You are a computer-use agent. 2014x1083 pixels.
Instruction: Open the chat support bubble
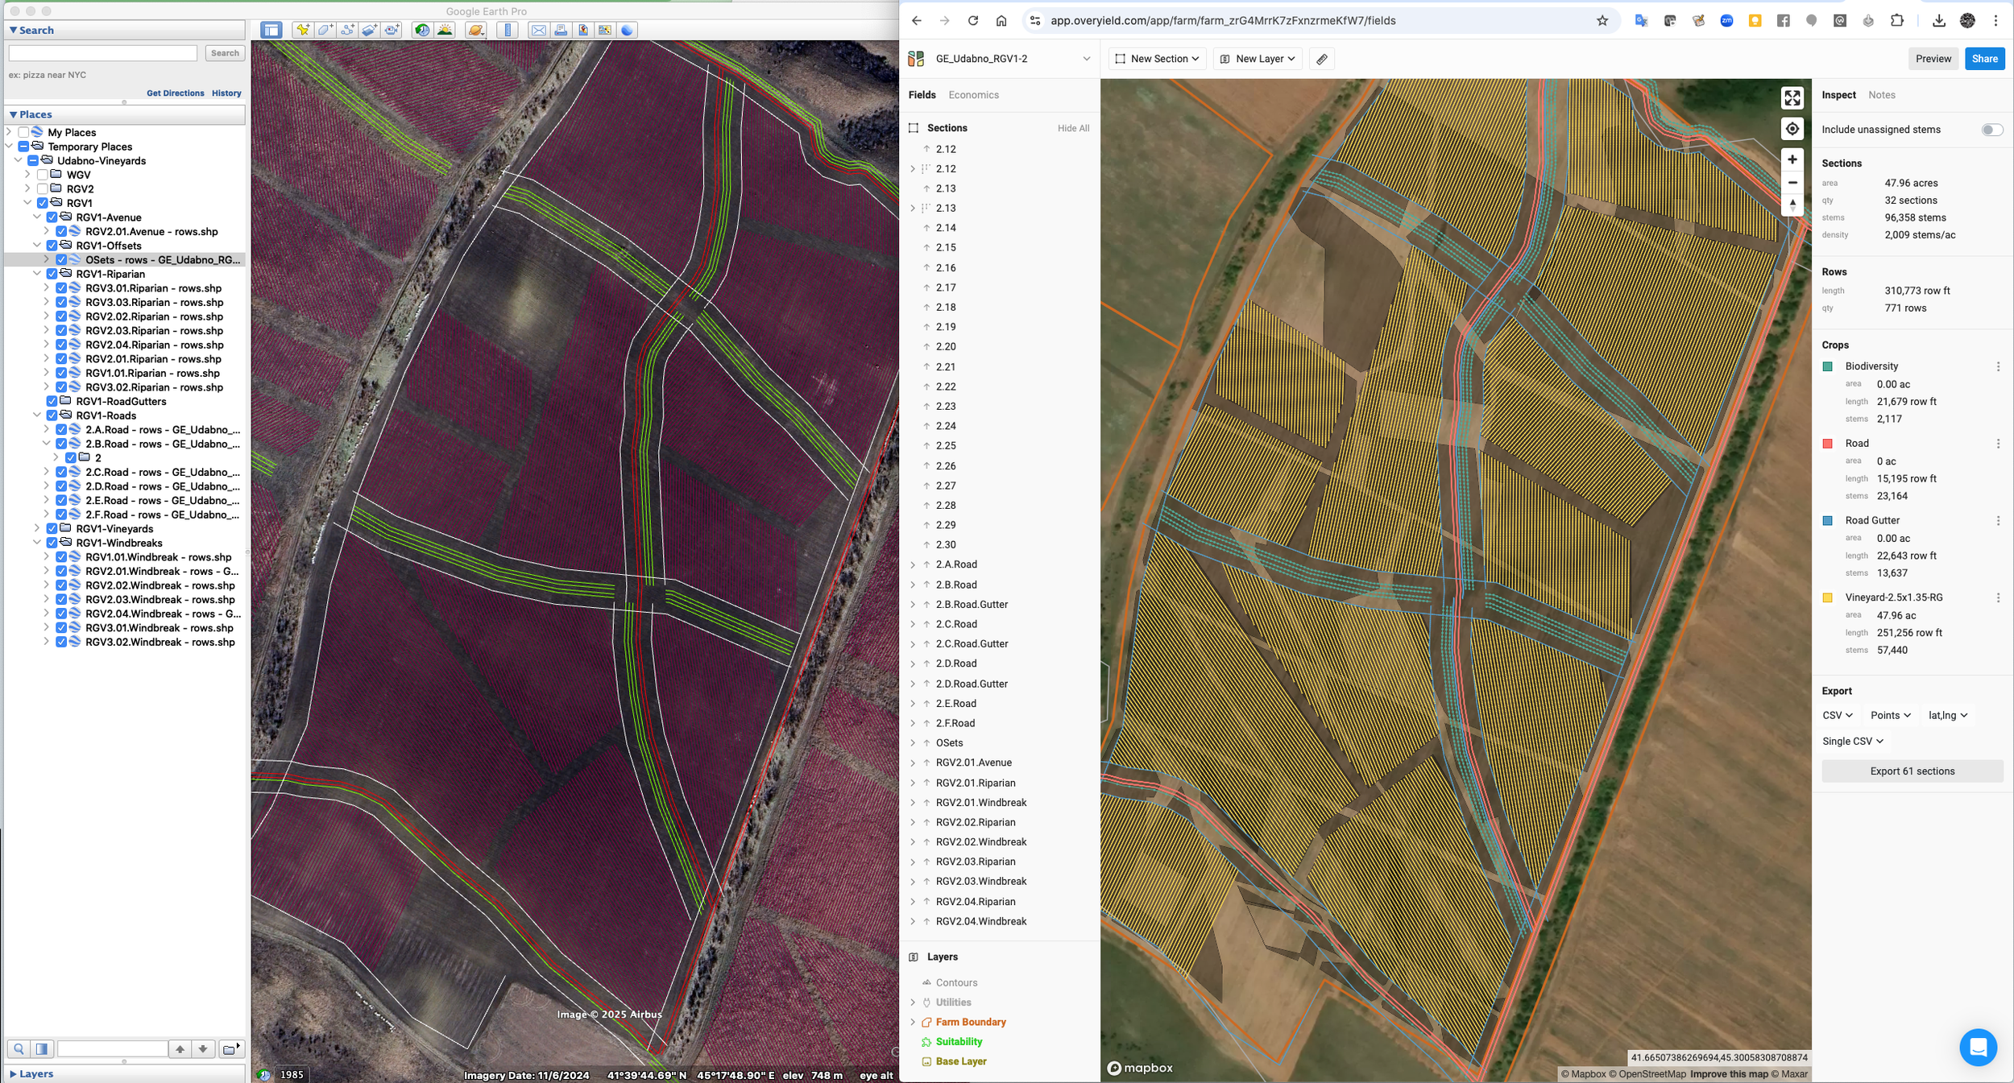1978,1048
